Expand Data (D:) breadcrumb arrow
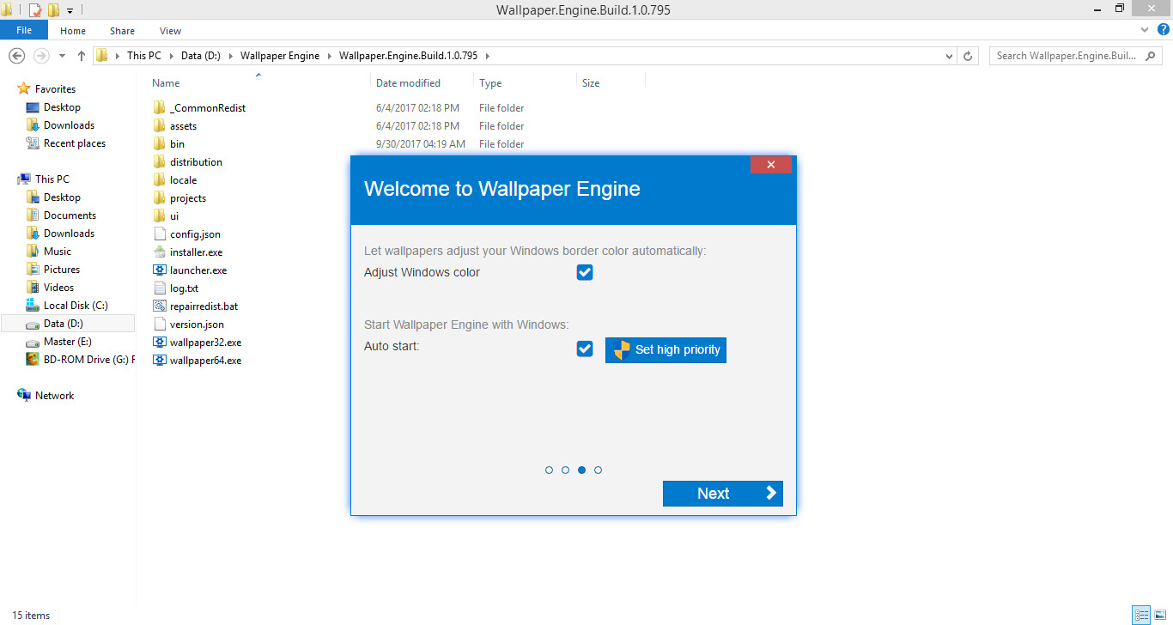The width and height of the screenshot is (1173, 625). pyautogui.click(x=230, y=56)
